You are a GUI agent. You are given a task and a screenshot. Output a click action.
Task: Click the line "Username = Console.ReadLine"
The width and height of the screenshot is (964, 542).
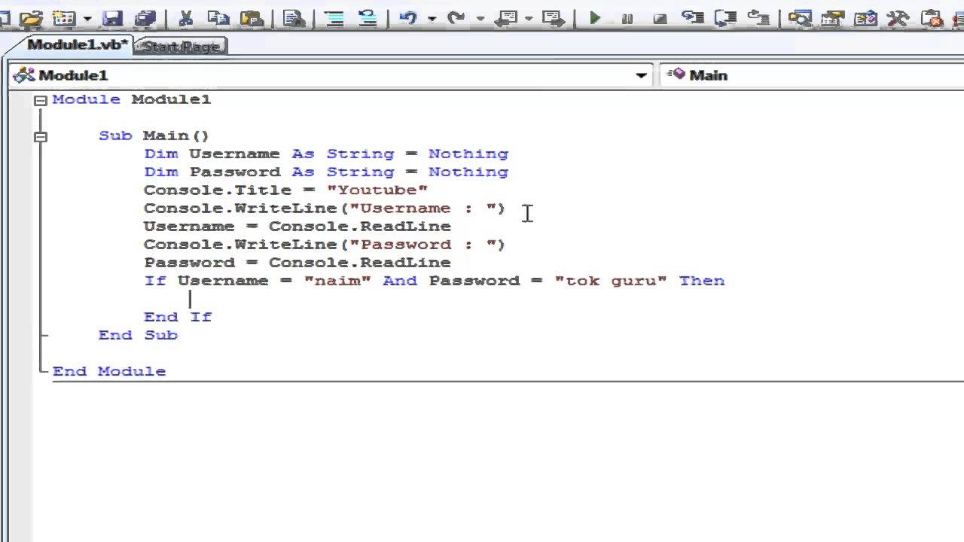click(297, 226)
